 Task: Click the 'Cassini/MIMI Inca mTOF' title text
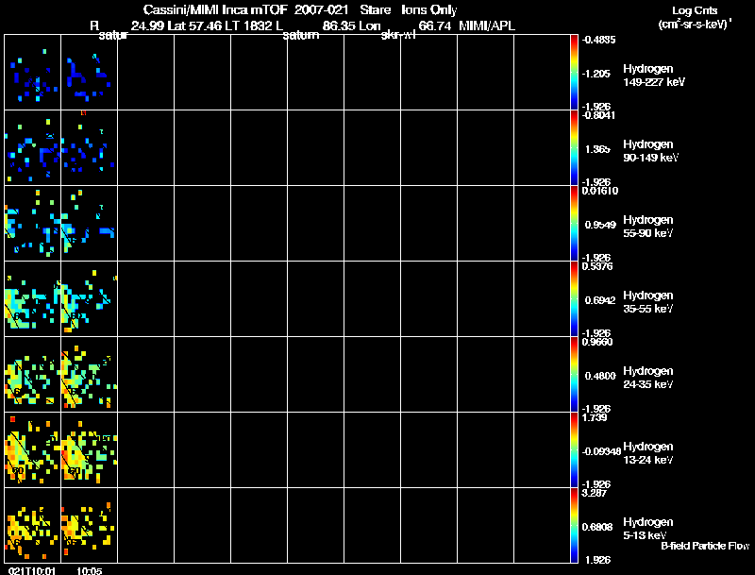(x=215, y=10)
